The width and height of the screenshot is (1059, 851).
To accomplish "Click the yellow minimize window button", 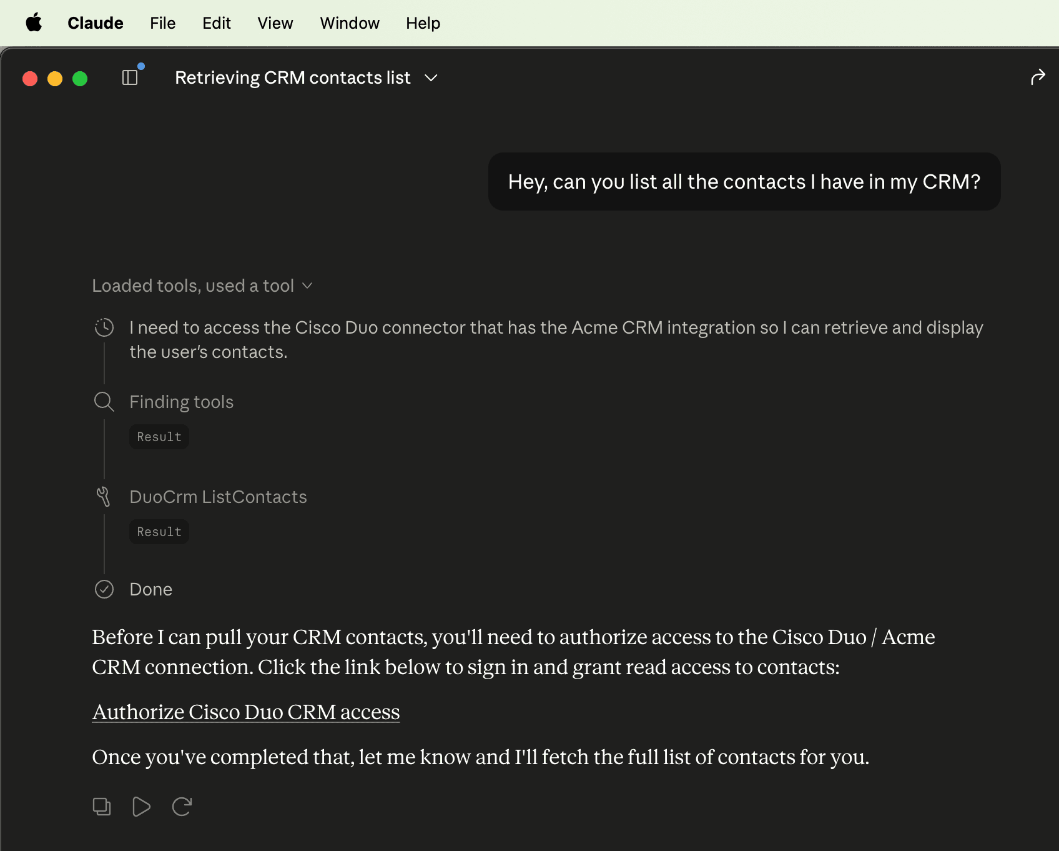I will tap(55, 79).
